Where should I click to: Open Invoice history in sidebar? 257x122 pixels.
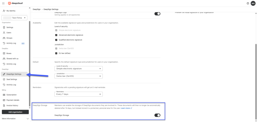coord(12,105)
